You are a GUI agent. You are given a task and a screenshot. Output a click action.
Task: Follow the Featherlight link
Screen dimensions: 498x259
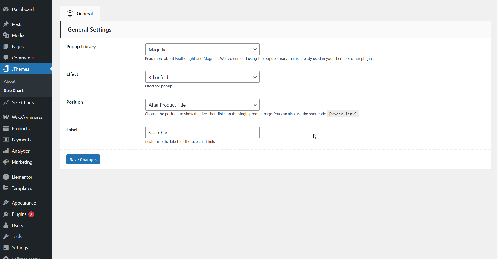(185, 59)
